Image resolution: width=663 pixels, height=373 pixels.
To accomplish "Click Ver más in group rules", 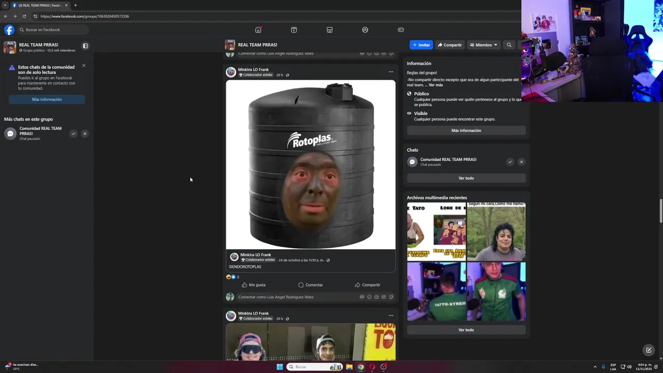I will pos(436,85).
